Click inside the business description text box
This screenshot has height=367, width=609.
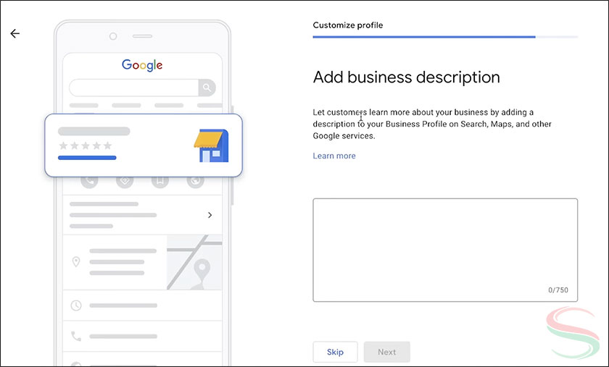[444, 249]
